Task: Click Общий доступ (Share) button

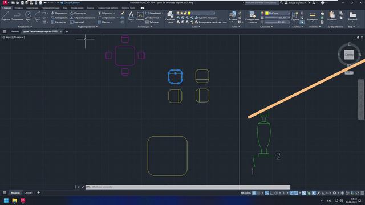Action: click(x=70, y=3)
